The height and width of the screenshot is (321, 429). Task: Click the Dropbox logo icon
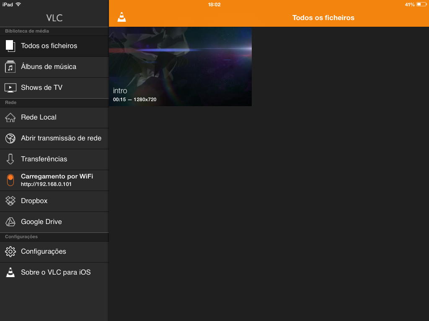point(10,201)
